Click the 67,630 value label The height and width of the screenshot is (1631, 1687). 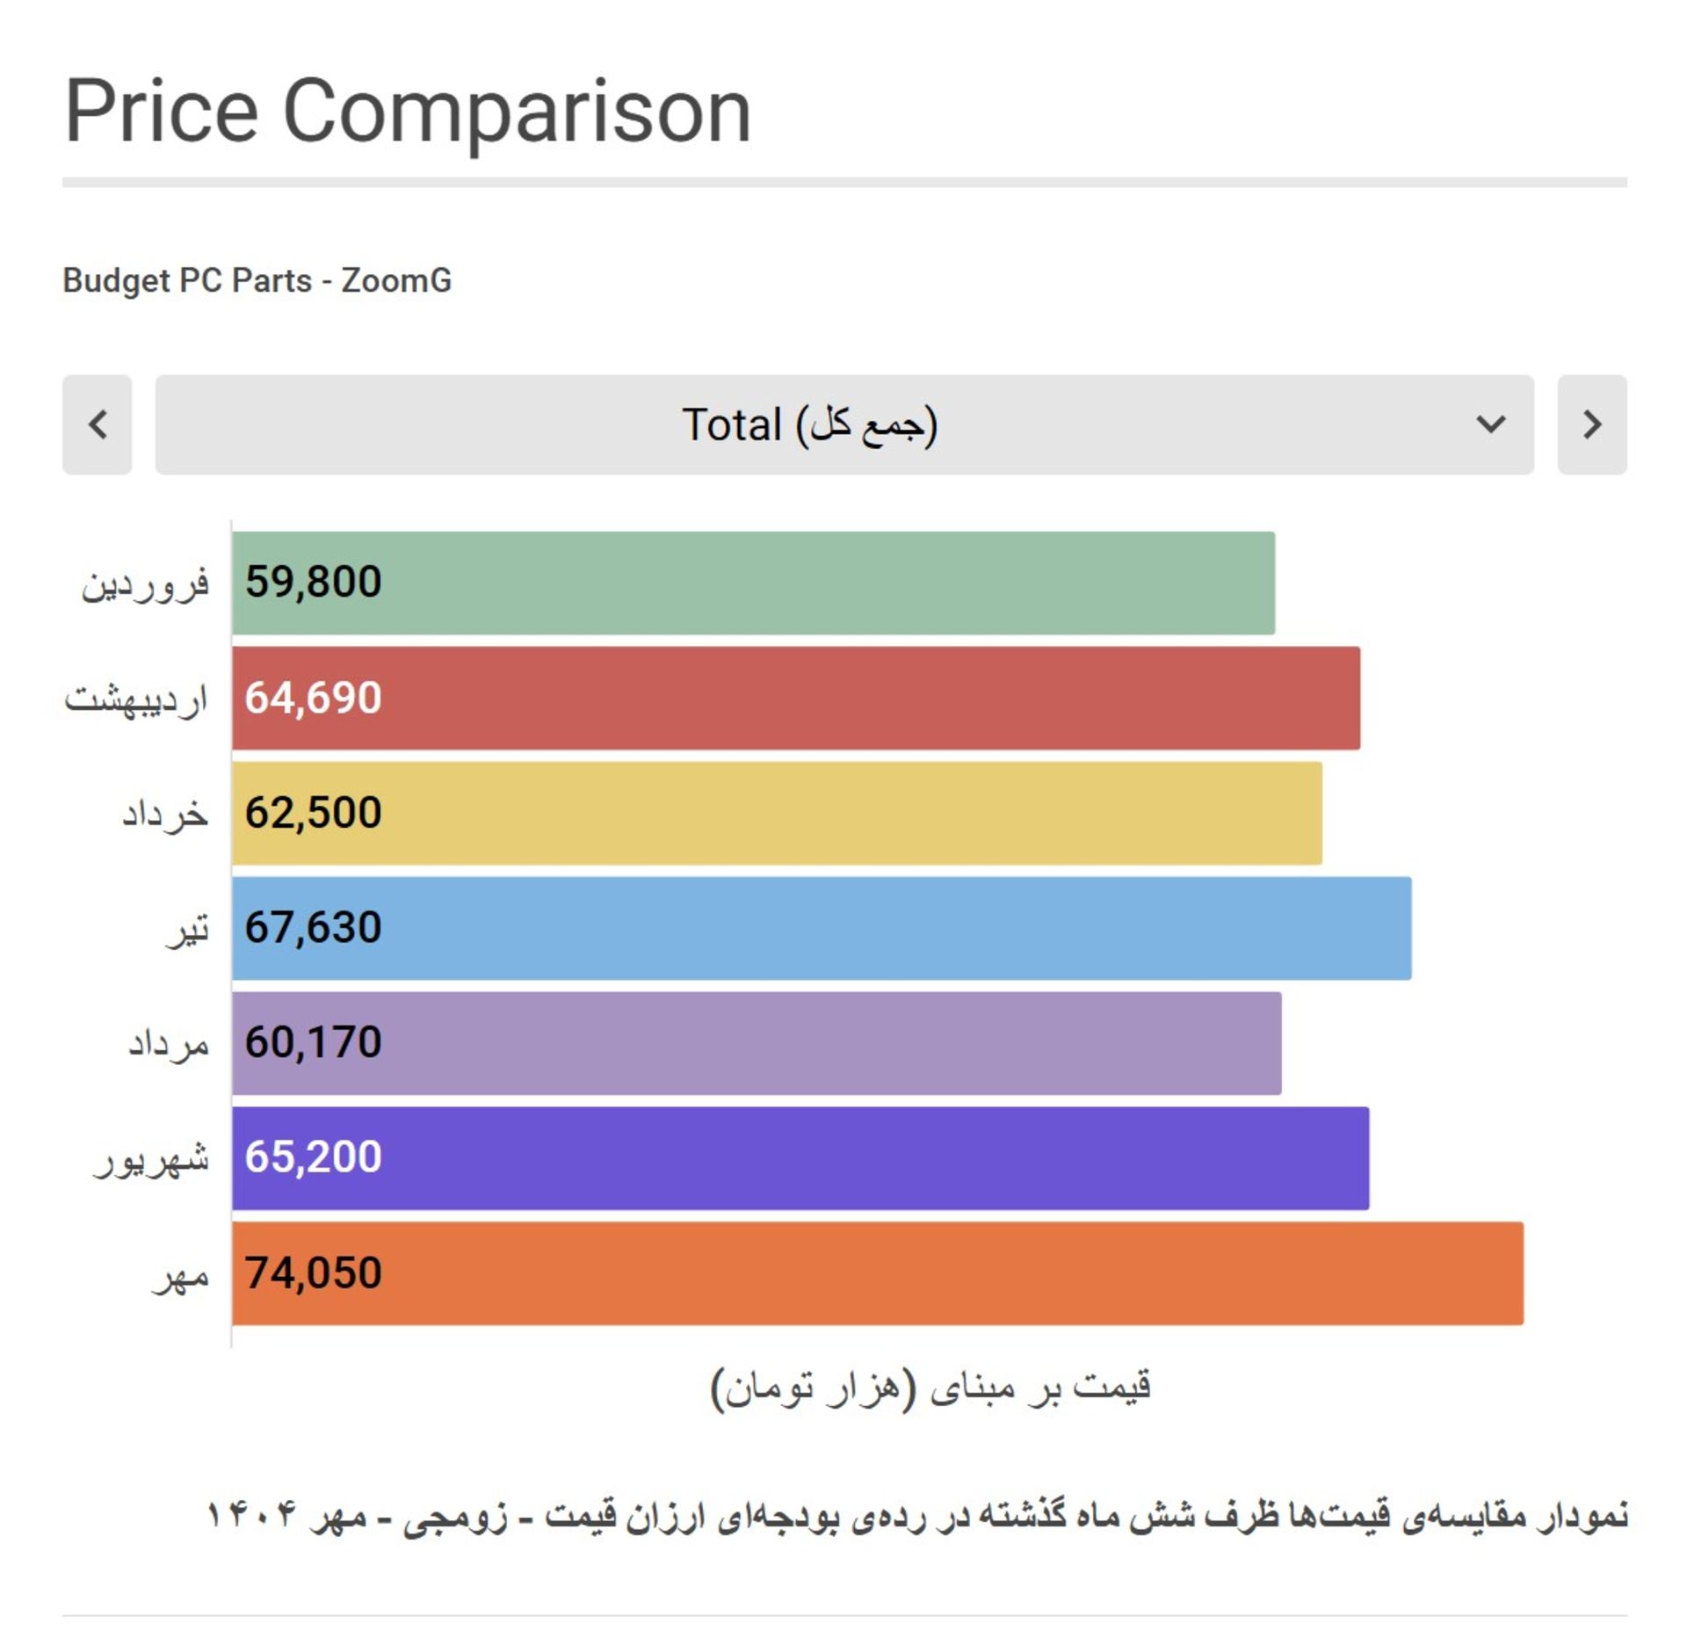point(313,927)
